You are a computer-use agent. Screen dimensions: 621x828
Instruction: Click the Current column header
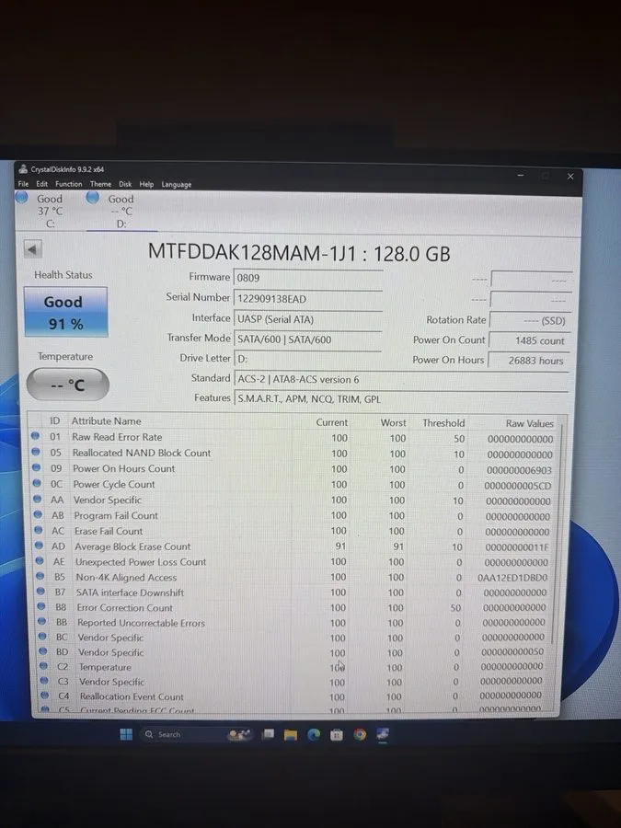pos(331,422)
